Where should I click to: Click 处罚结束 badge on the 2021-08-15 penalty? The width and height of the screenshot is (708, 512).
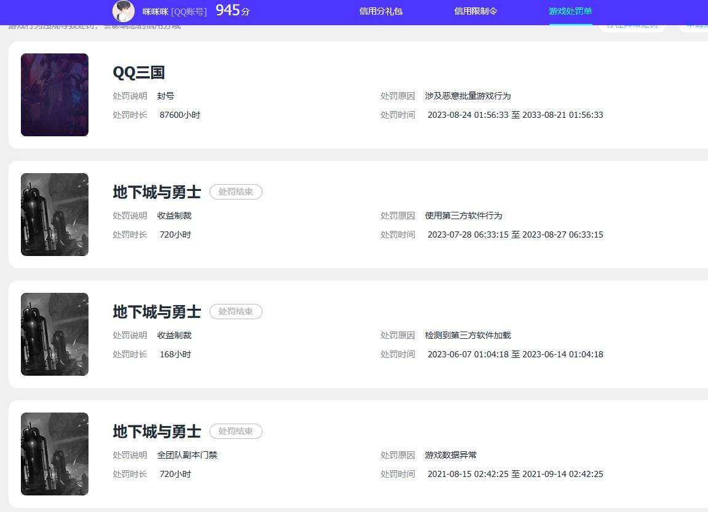236,431
